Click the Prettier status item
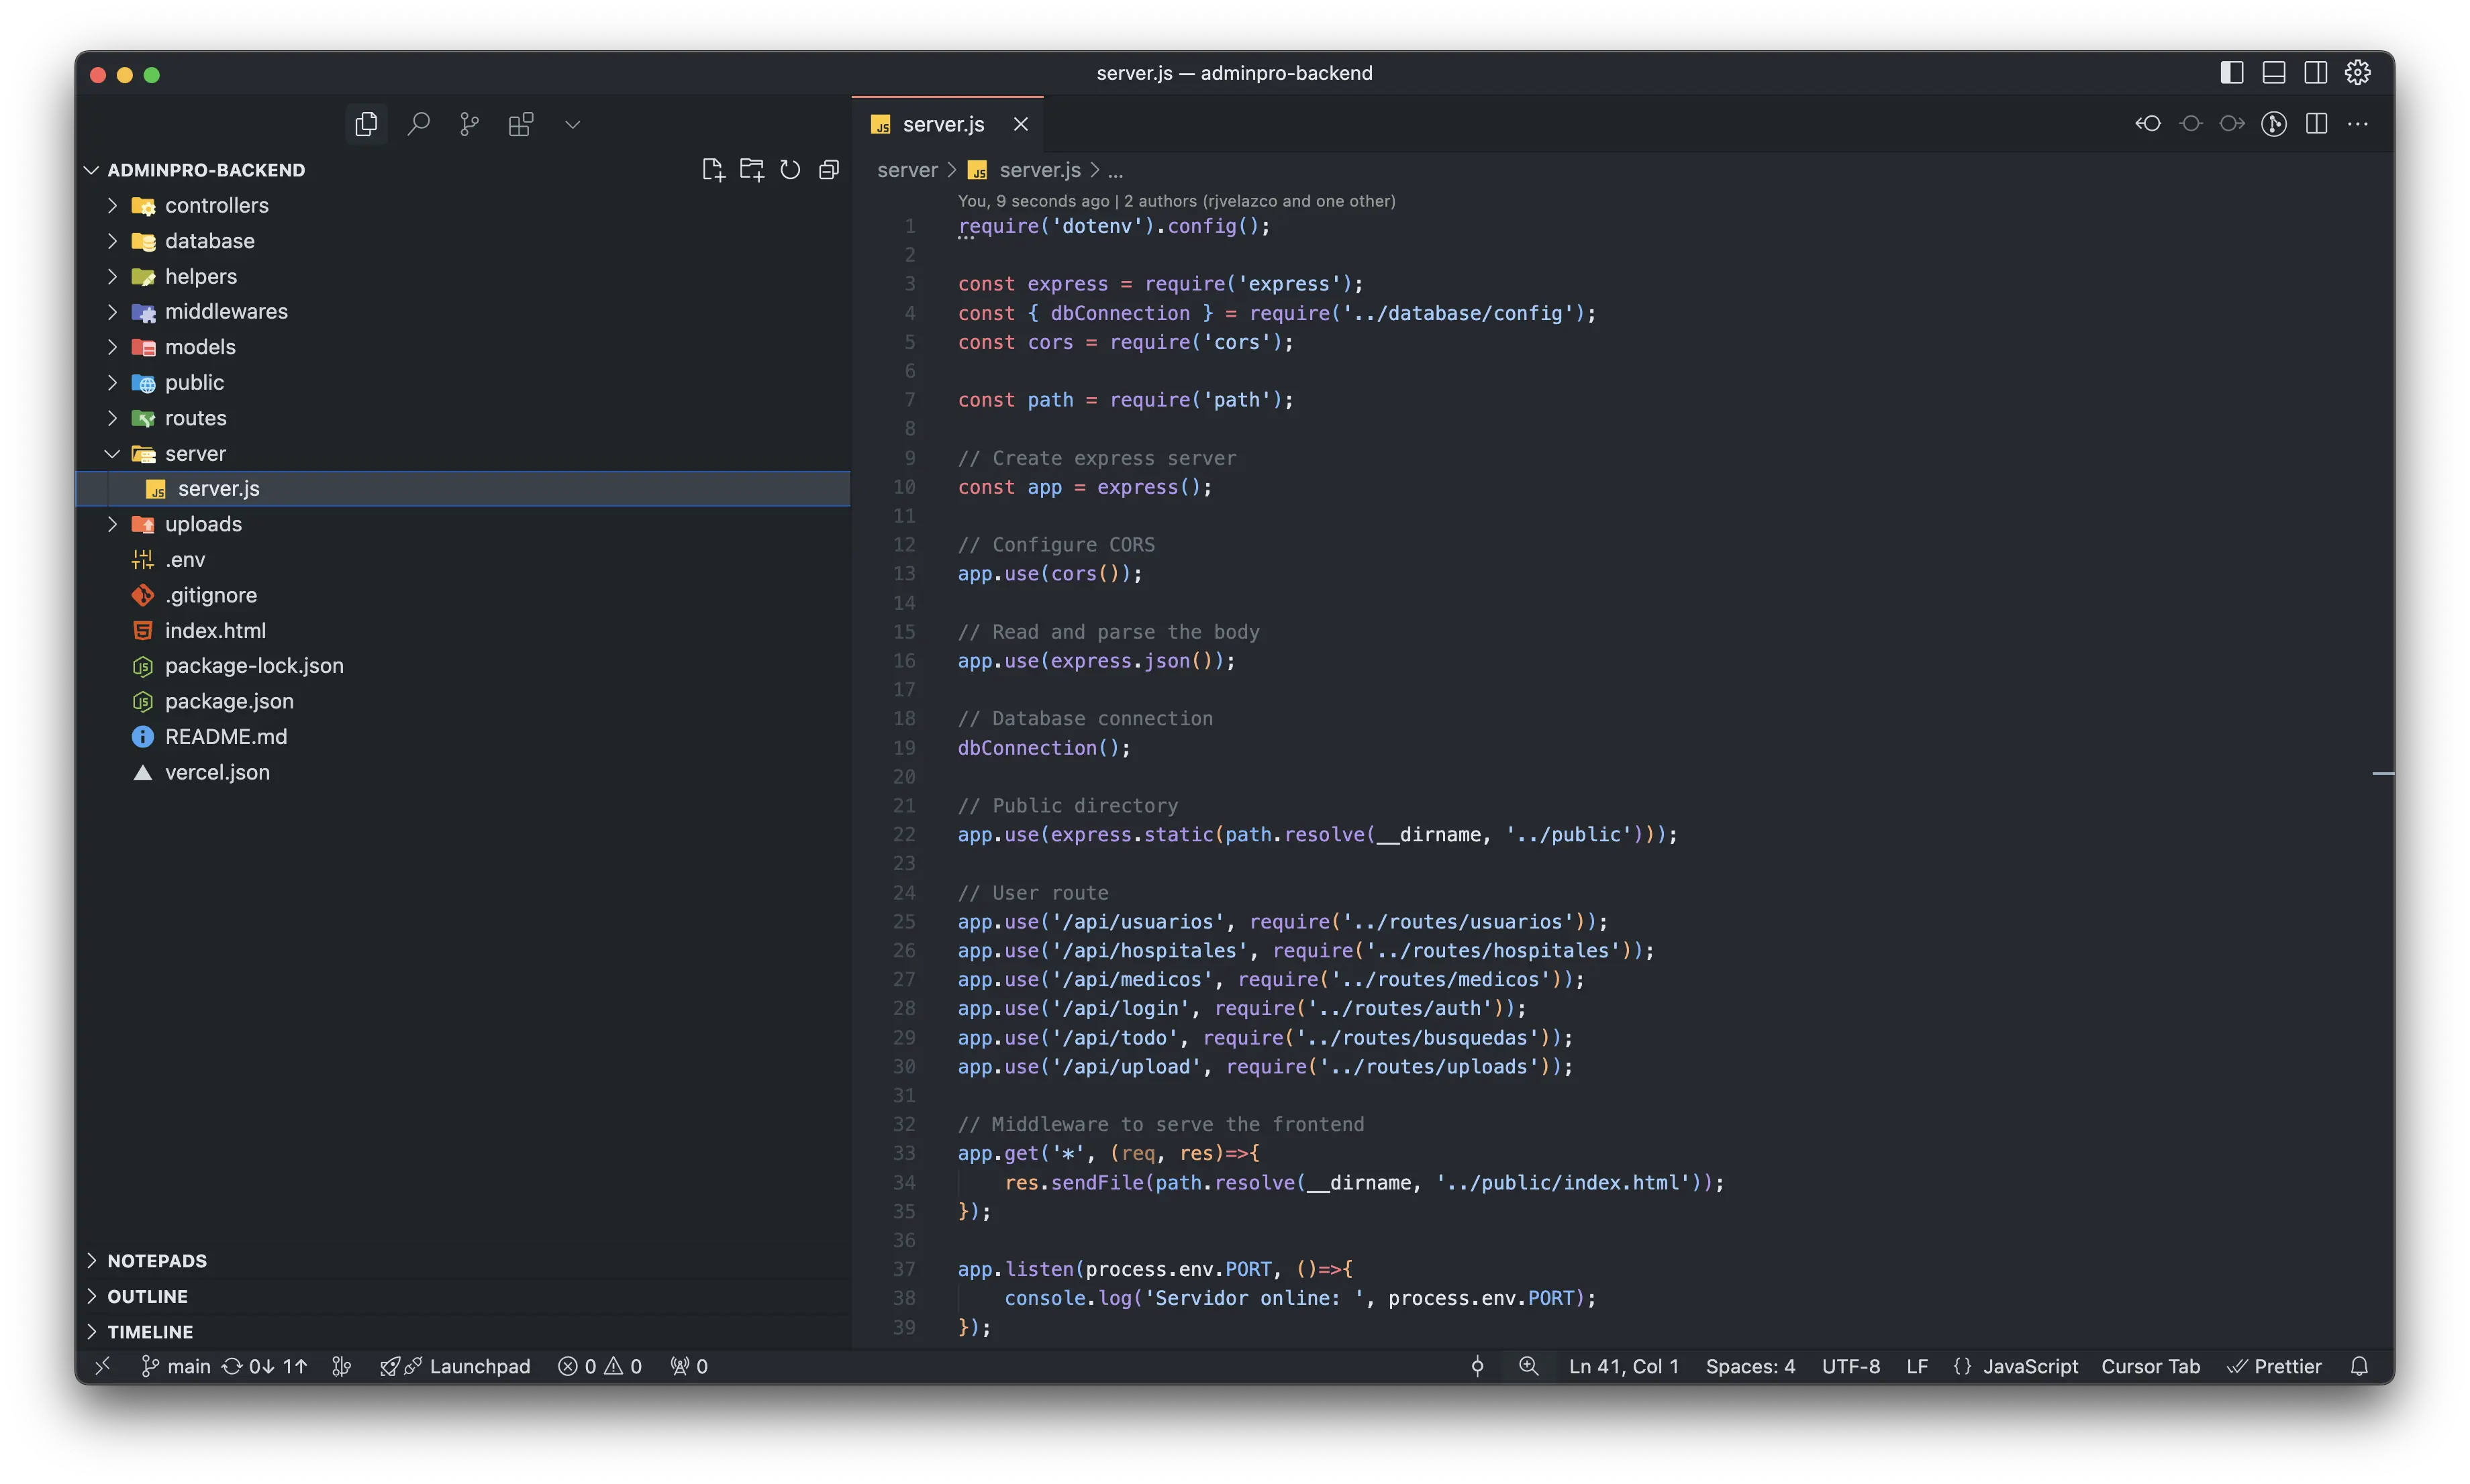Viewport: 2470px width, 1484px height. [x=2274, y=1366]
